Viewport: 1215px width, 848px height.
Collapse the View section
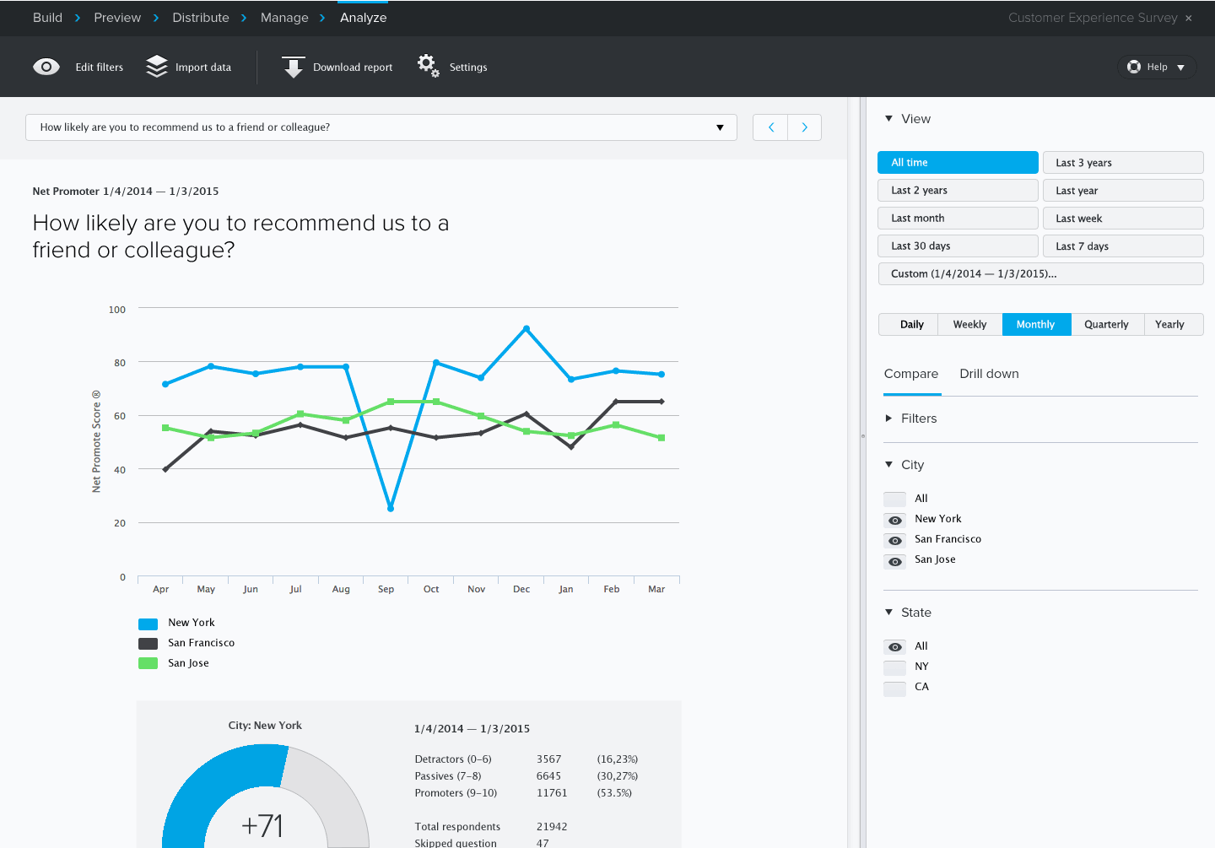point(888,119)
